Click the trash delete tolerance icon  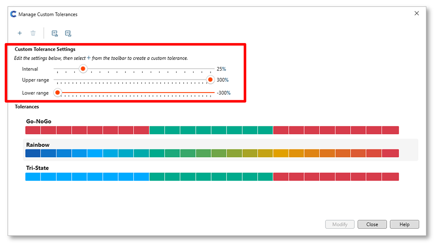(x=33, y=33)
